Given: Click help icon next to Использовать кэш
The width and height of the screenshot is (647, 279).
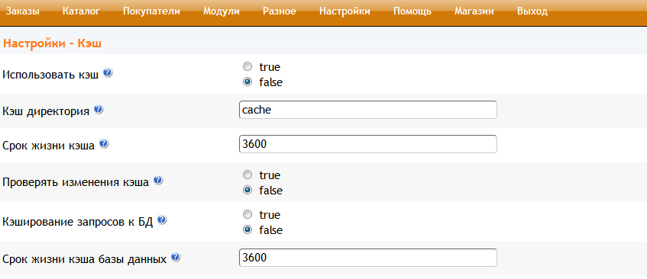Looking at the screenshot, I should coord(108,73).
